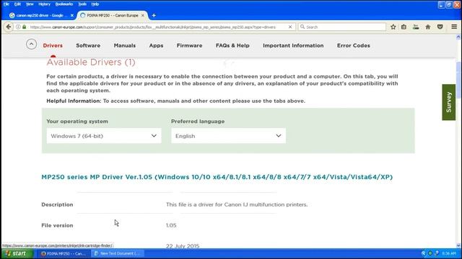Image resolution: width=462 pixels, height=259 pixels.
Task: Open FAQs & Help tab
Action: [x=232, y=45]
